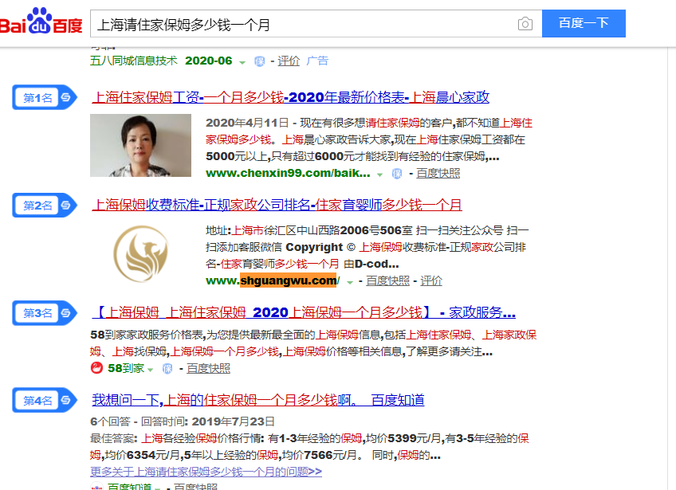
Task: Open 百度快照 for 58到家 result
Action: pos(208,368)
